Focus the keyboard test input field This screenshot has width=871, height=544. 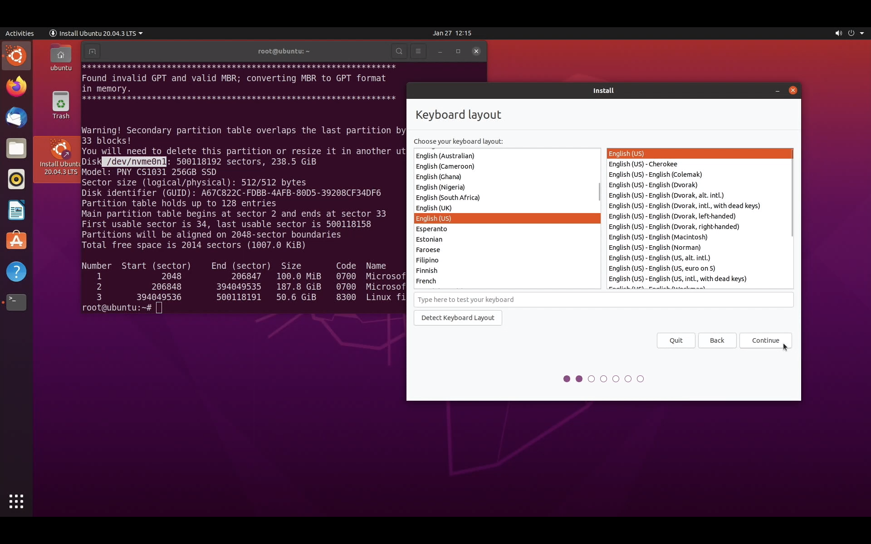(x=603, y=300)
